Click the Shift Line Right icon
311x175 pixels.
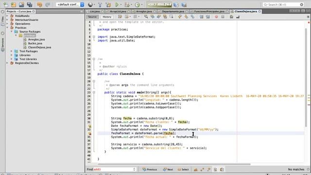point(208,17)
